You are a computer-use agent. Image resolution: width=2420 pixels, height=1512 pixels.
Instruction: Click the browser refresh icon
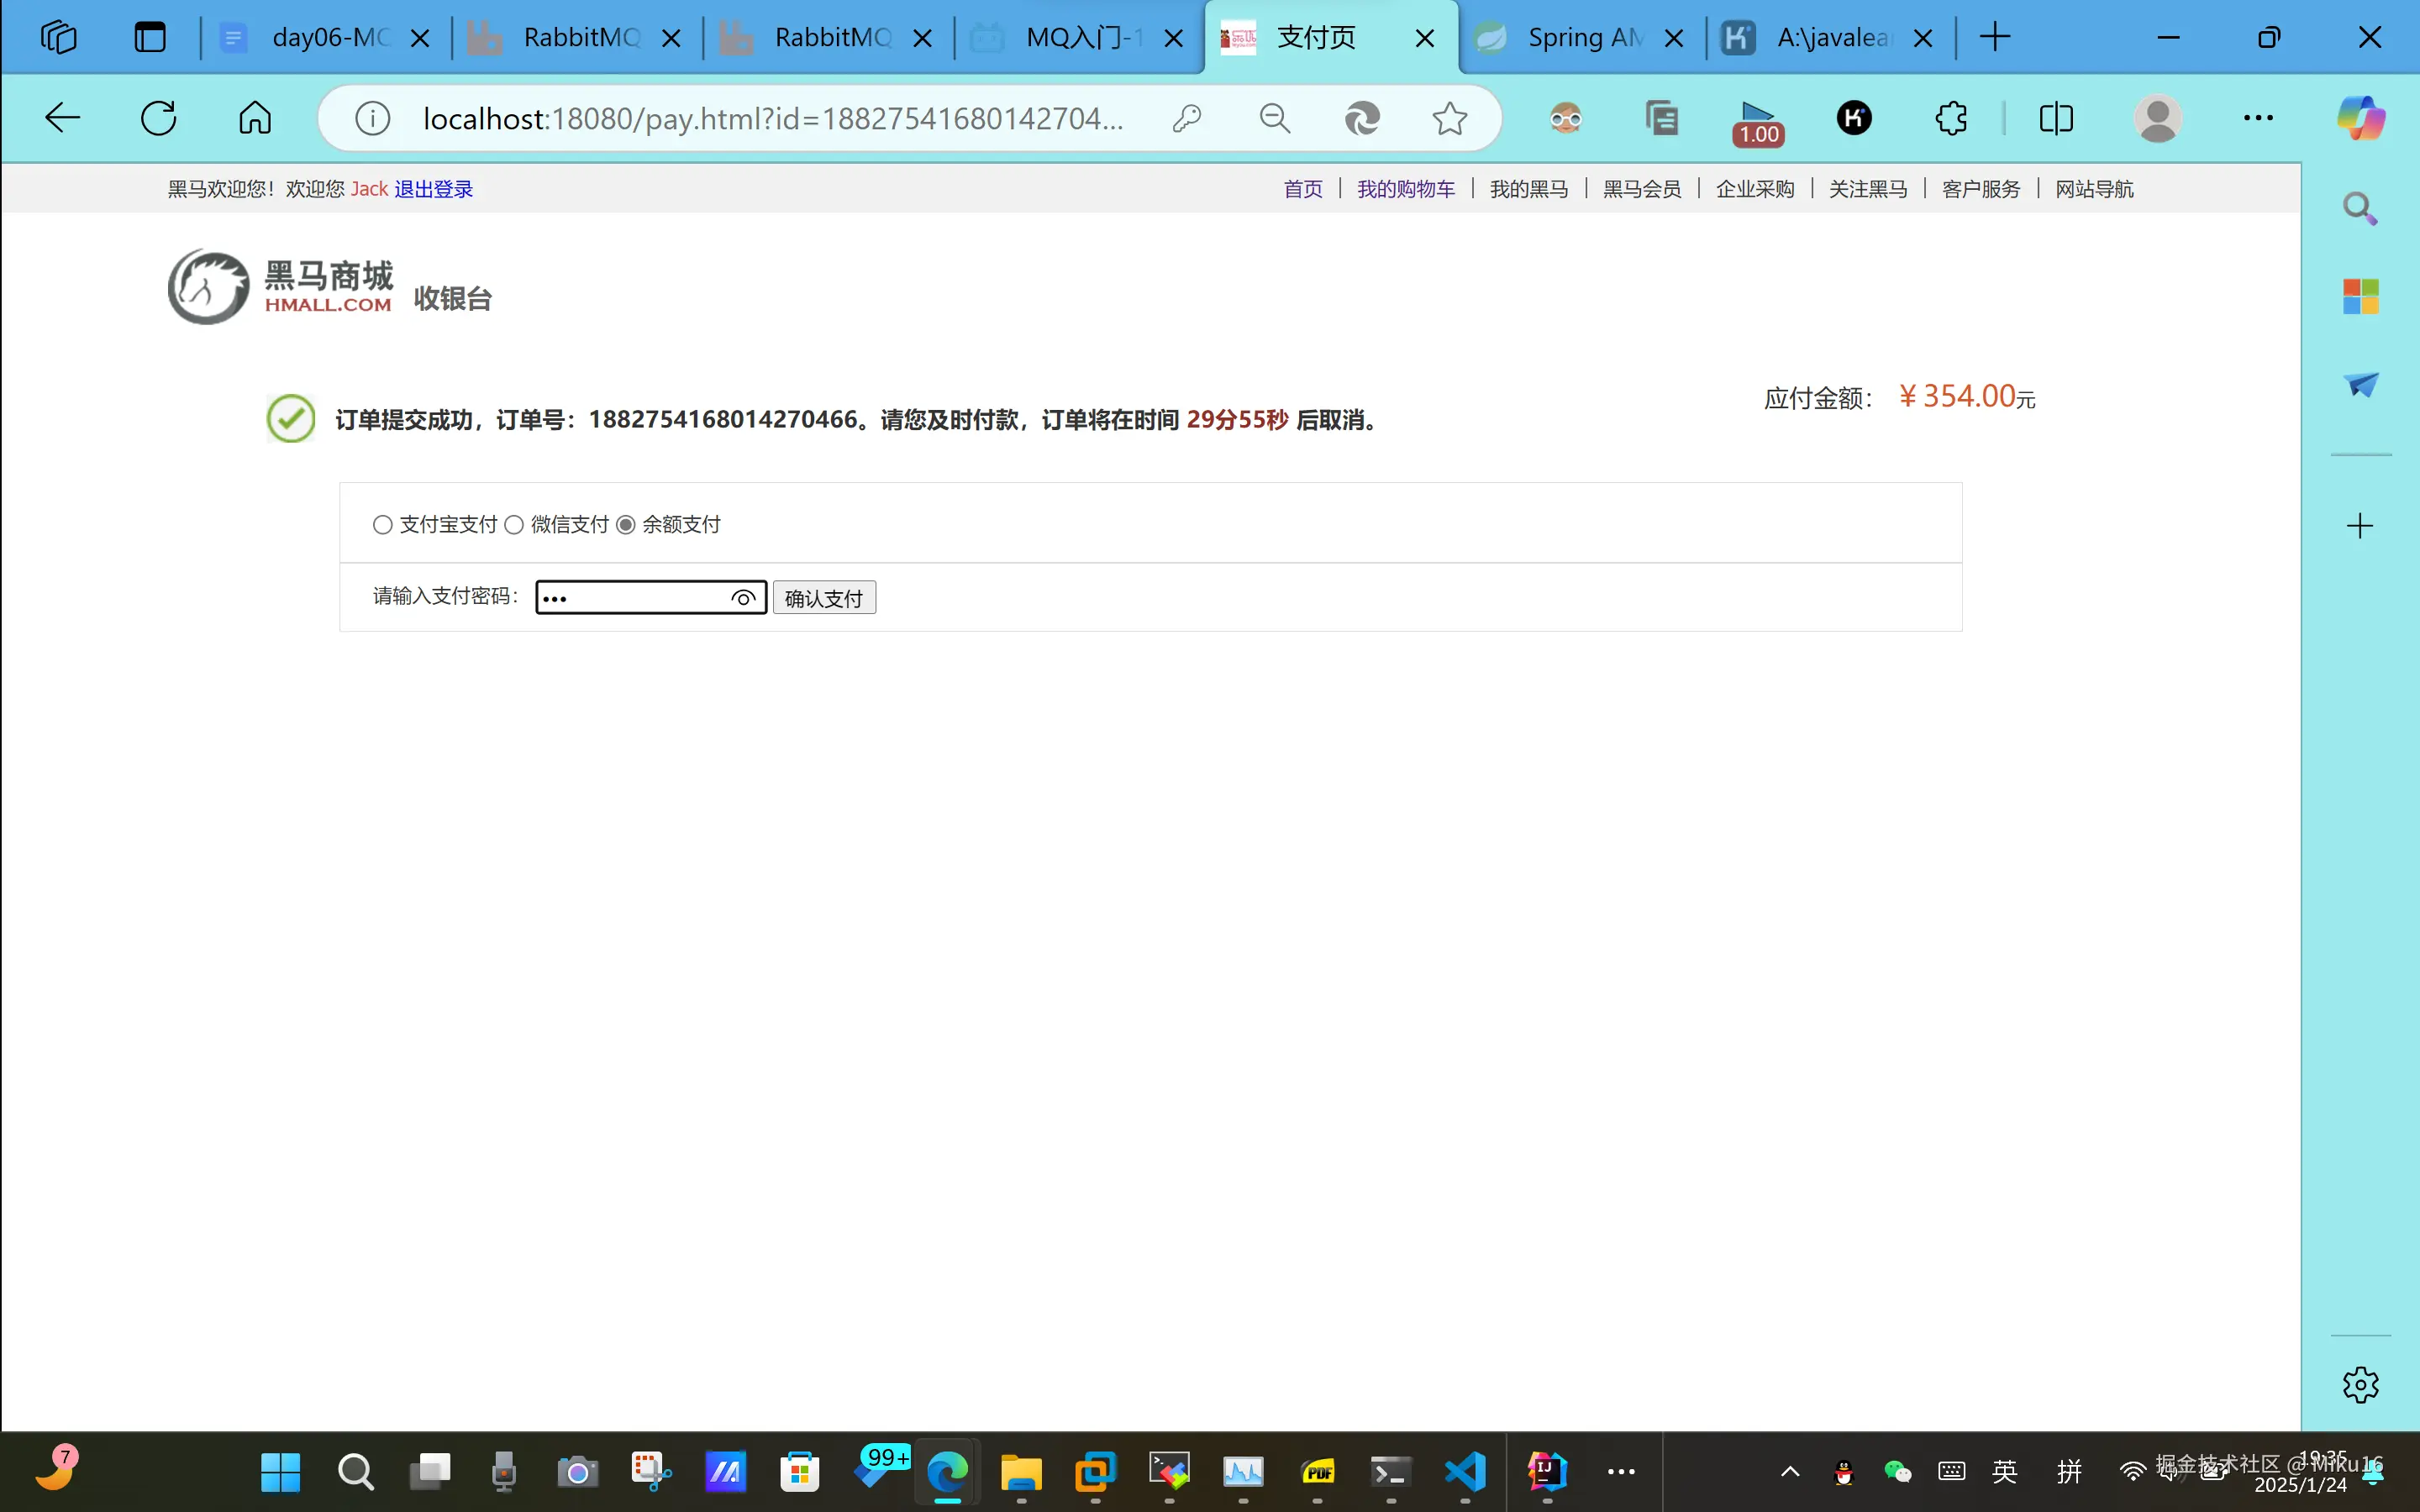(x=158, y=118)
